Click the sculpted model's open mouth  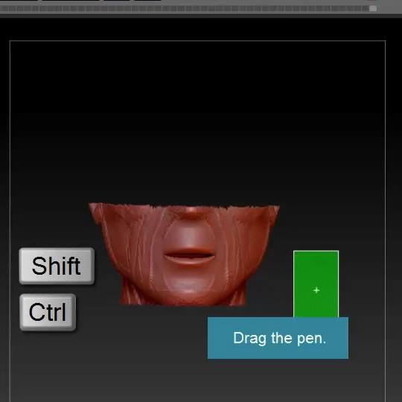pyautogui.click(x=190, y=255)
